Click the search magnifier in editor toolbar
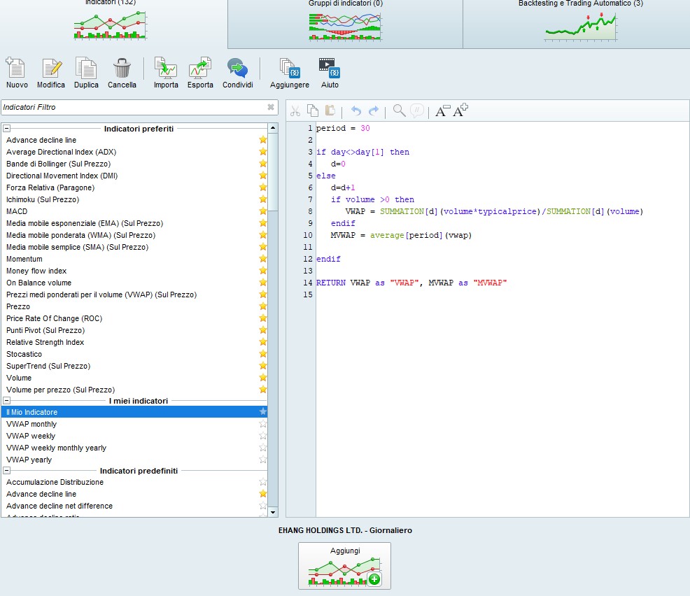The height and width of the screenshot is (596, 690). click(399, 111)
